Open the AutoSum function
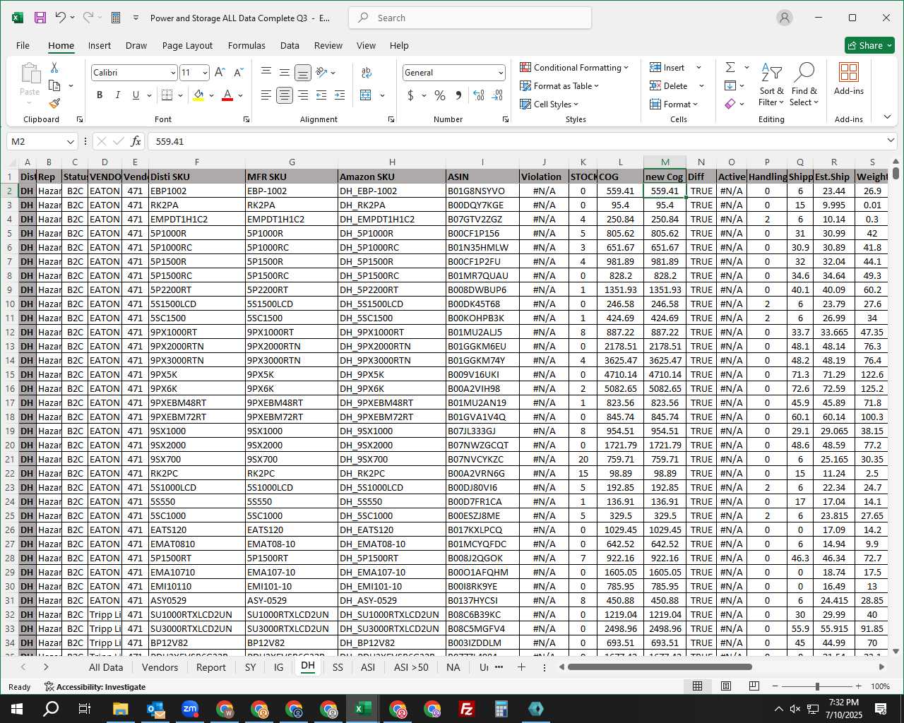This screenshot has height=723, width=904. (x=730, y=67)
